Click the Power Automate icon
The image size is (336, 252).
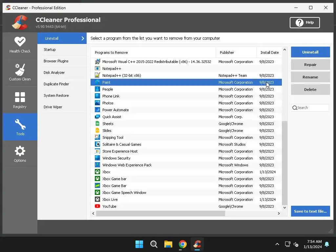point(97,110)
